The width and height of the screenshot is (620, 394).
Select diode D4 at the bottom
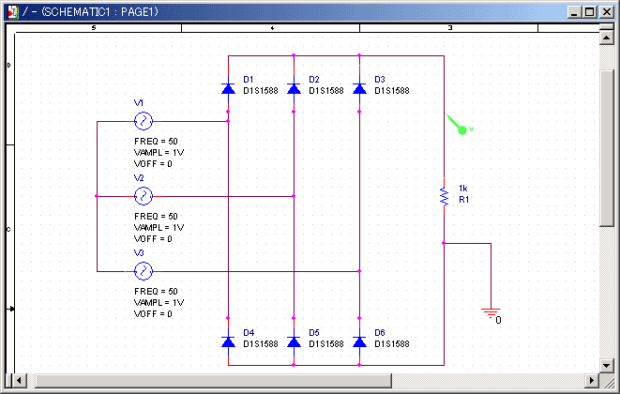pos(228,341)
